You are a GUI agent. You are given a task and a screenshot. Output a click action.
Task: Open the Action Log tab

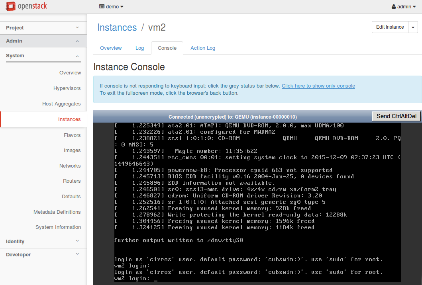(x=202, y=48)
